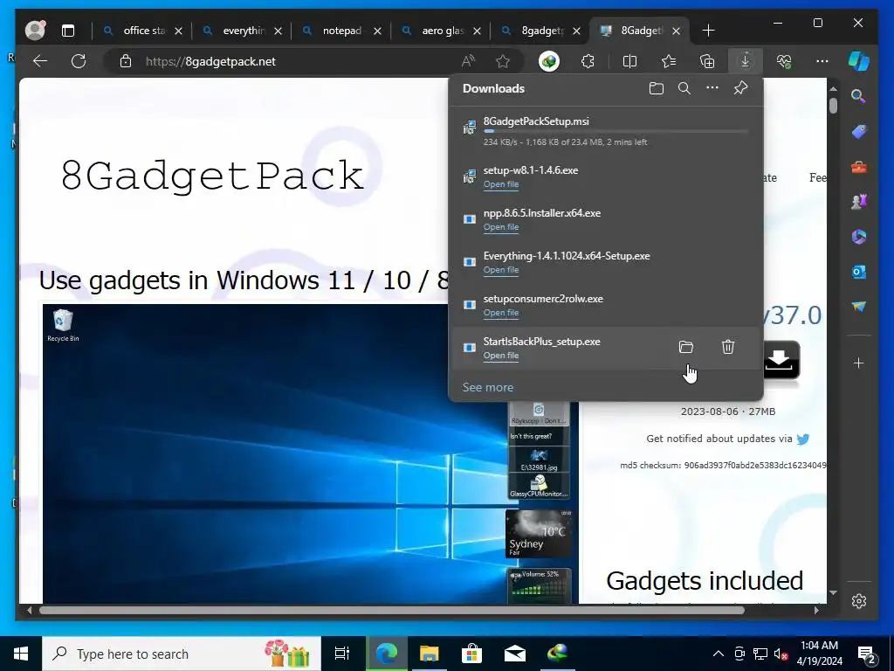
Task: Open the Windows Start menu
Action: 21,654
